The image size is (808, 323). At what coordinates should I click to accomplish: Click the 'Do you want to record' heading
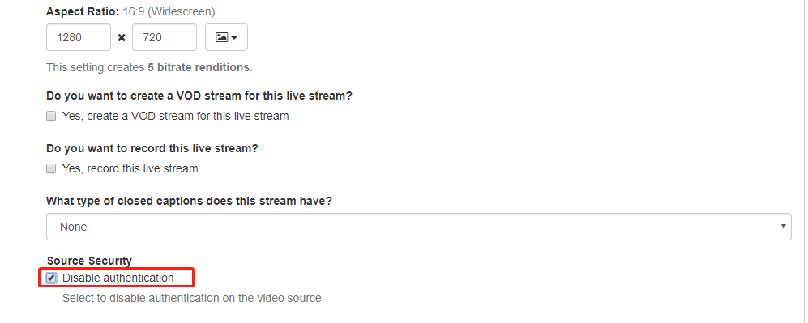(152, 149)
